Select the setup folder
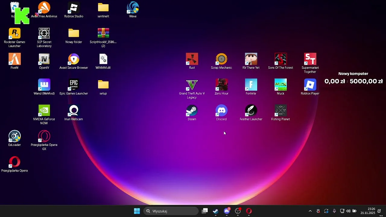This screenshot has width=386, height=217. pyautogui.click(x=103, y=87)
